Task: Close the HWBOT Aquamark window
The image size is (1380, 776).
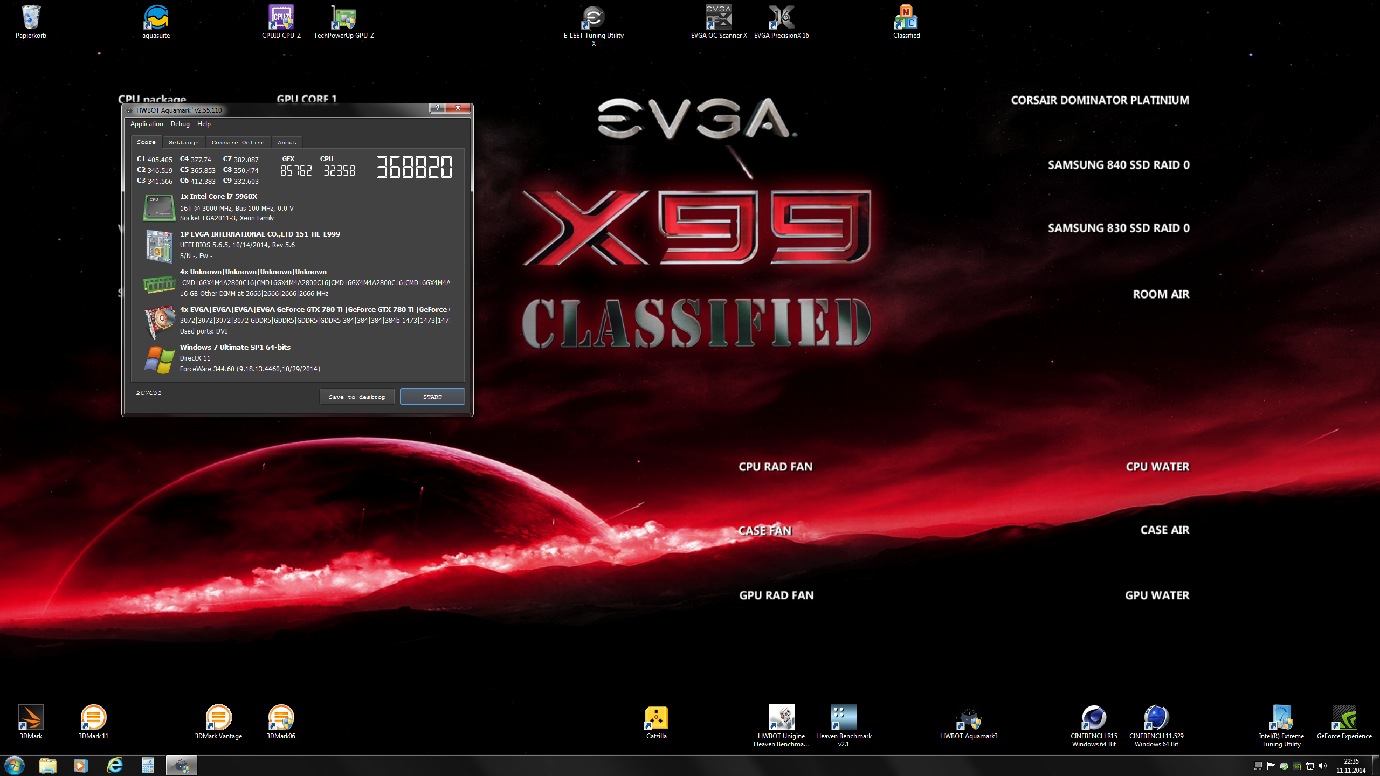Action: (458, 108)
